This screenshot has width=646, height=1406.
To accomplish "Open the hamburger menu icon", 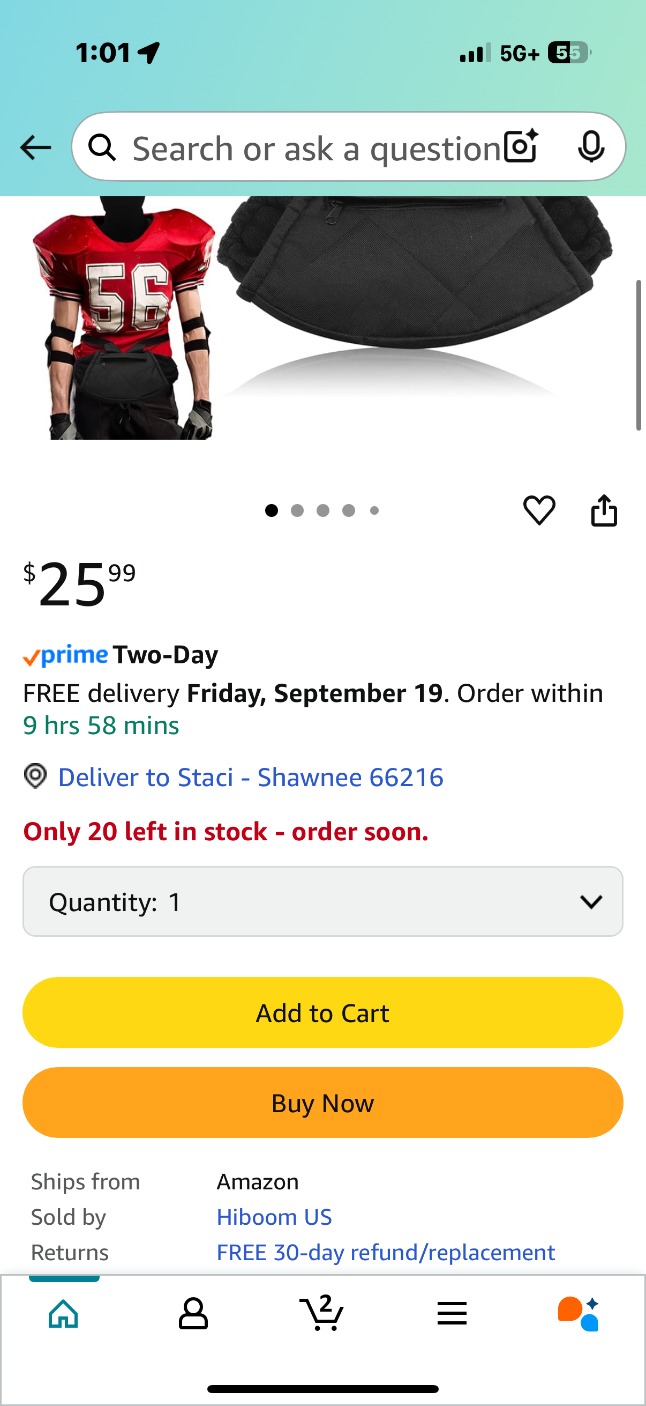I will click(x=452, y=1313).
